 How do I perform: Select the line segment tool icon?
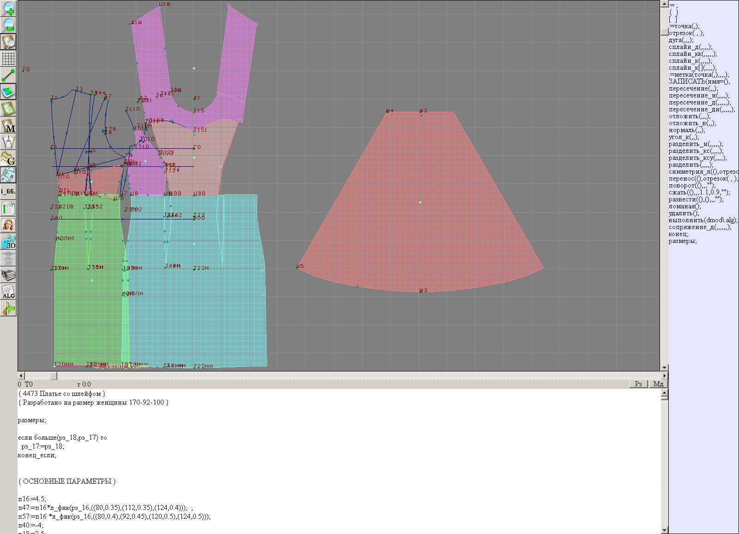(x=8, y=75)
